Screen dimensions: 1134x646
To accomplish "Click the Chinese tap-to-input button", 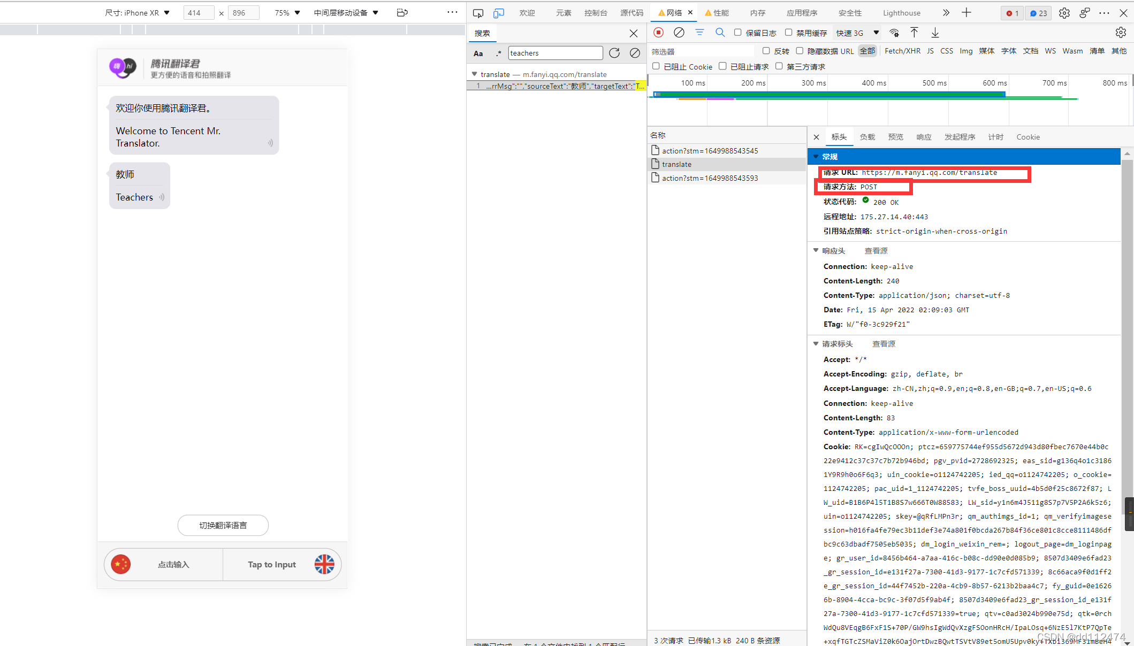I will [x=173, y=564].
